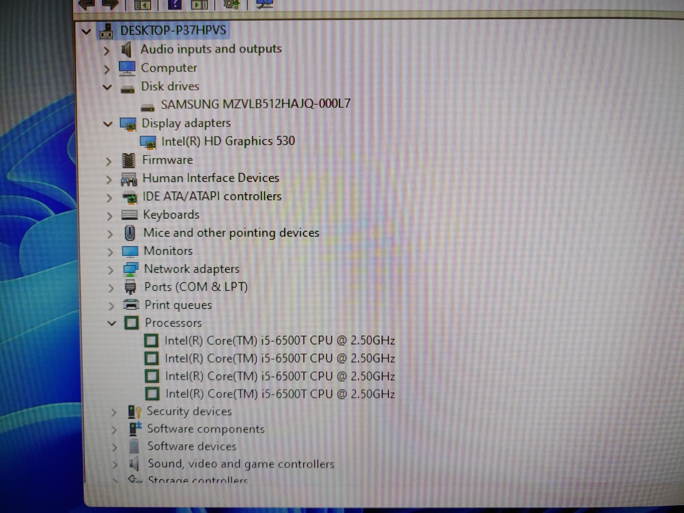Screen dimensions: 684x513
Task: Click the IDE ATA/ATAPI controllers icon
Action: pos(129,198)
